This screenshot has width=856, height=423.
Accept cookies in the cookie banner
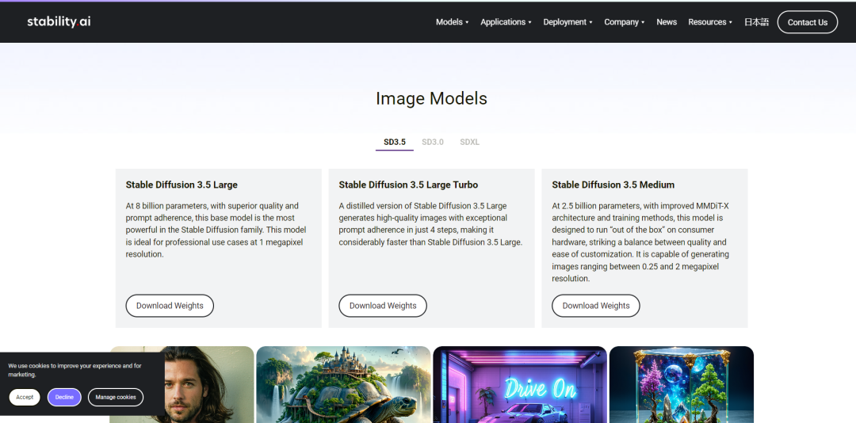pos(25,398)
